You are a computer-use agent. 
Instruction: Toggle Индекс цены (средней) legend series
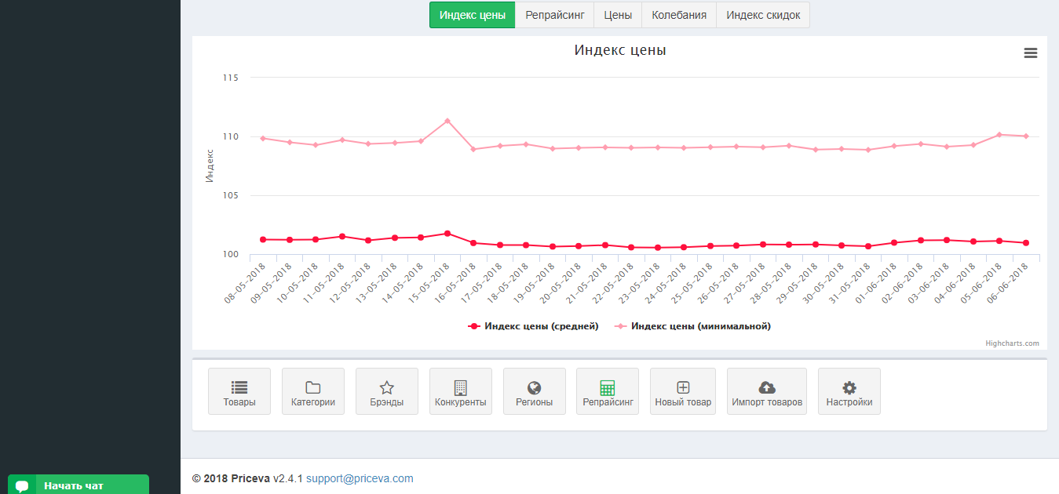click(x=533, y=326)
